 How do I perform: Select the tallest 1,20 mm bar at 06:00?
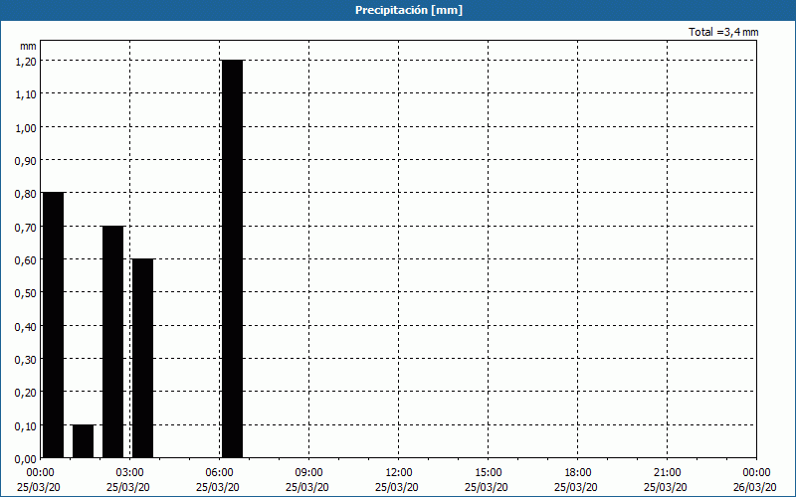(233, 258)
